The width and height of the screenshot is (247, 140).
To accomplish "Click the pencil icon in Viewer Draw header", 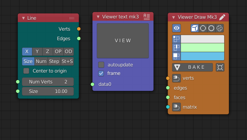I will pyautogui.click(x=222, y=17).
